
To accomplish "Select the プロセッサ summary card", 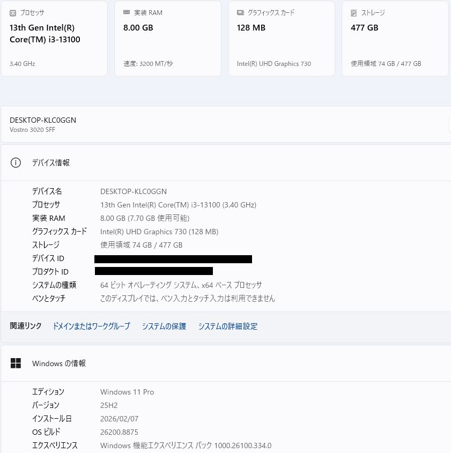I will point(54,39).
